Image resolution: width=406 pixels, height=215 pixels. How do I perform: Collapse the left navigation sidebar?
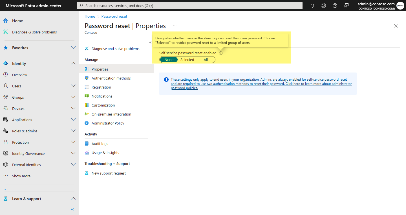pos(72,209)
